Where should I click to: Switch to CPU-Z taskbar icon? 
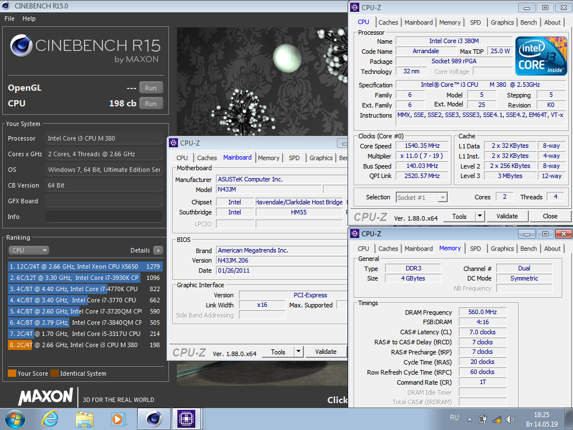click(x=186, y=419)
